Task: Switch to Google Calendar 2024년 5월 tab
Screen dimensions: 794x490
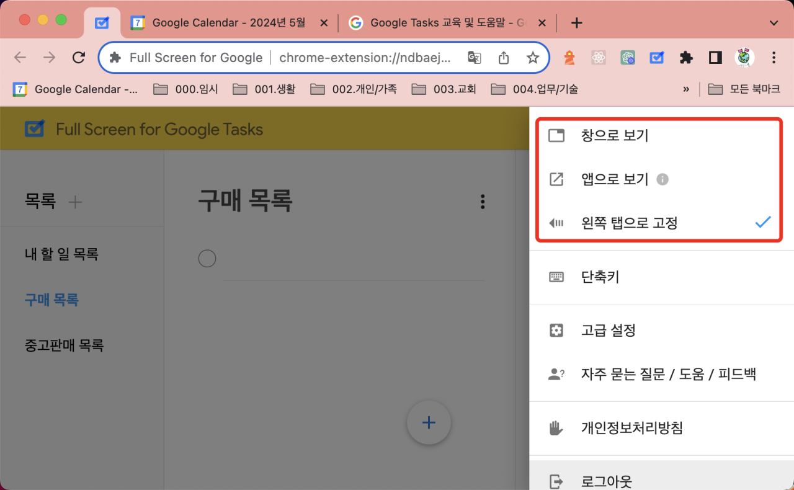Action: pyautogui.click(x=228, y=23)
